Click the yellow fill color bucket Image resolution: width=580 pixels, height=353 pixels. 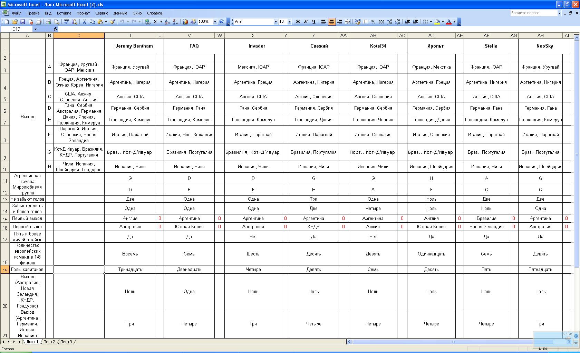point(437,22)
